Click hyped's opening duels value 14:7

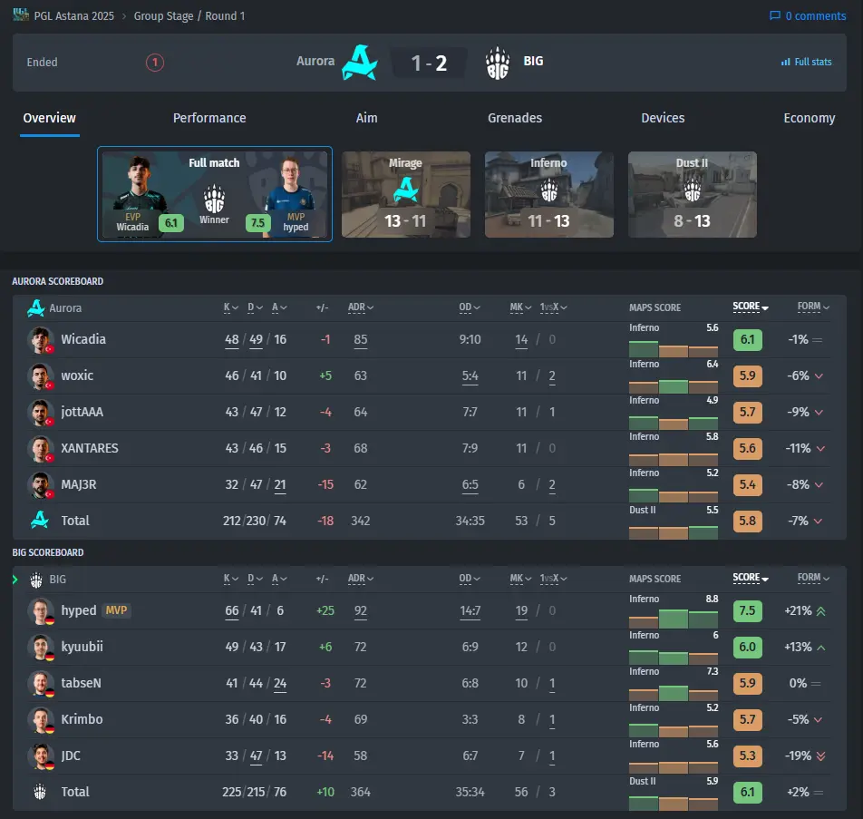click(x=470, y=610)
